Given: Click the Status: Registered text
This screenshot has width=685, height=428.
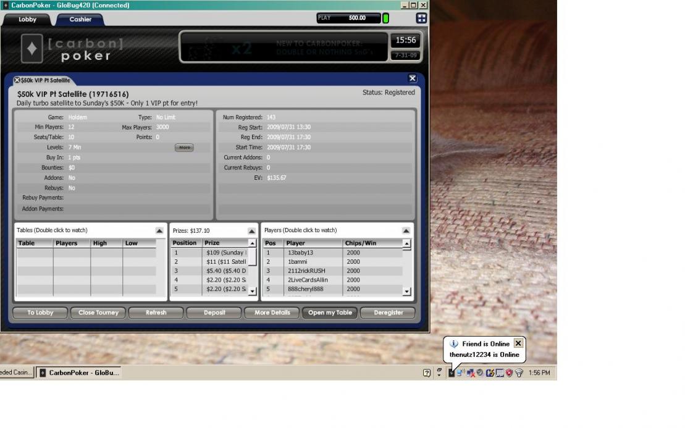Looking at the screenshot, I should click(389, 93).
